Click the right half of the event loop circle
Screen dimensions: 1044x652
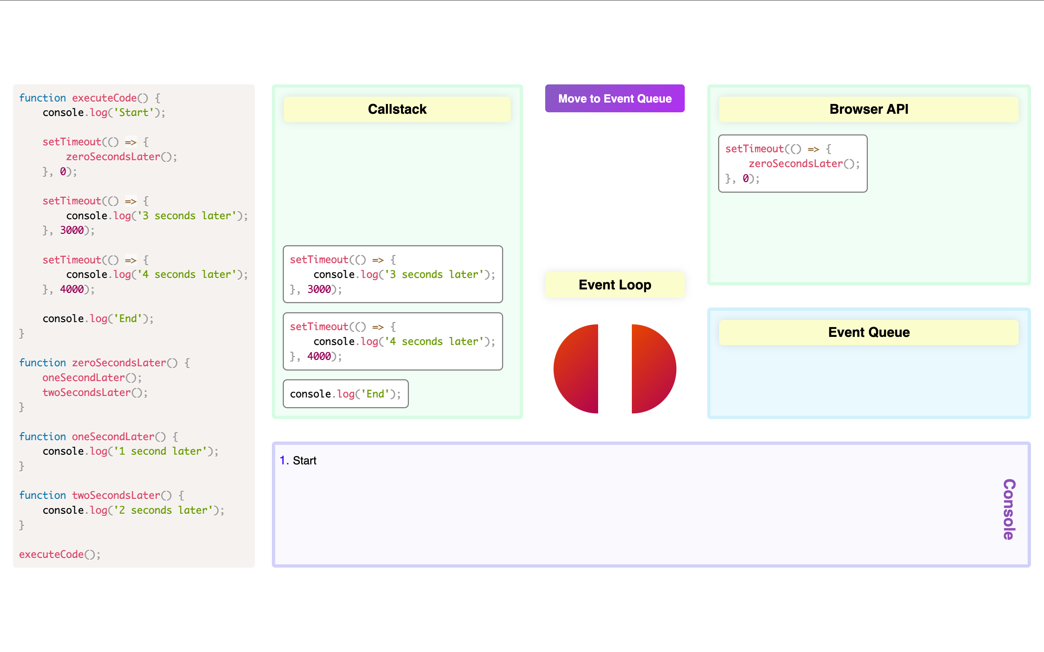pyautogui.click(x=654, y=369)
